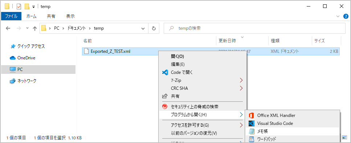
Task: Choose 共有 in the context menu
Action: click(x=203, y=96)
